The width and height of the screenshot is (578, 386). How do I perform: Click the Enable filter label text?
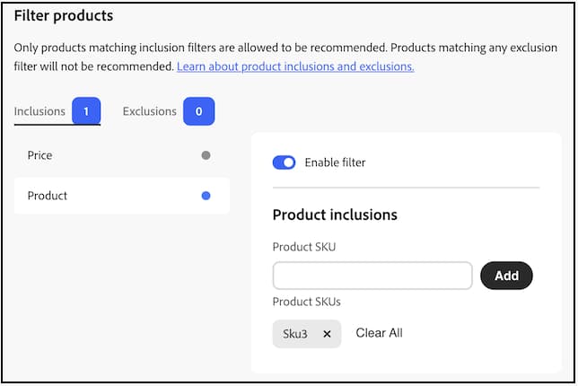click(x=335, y=162)
